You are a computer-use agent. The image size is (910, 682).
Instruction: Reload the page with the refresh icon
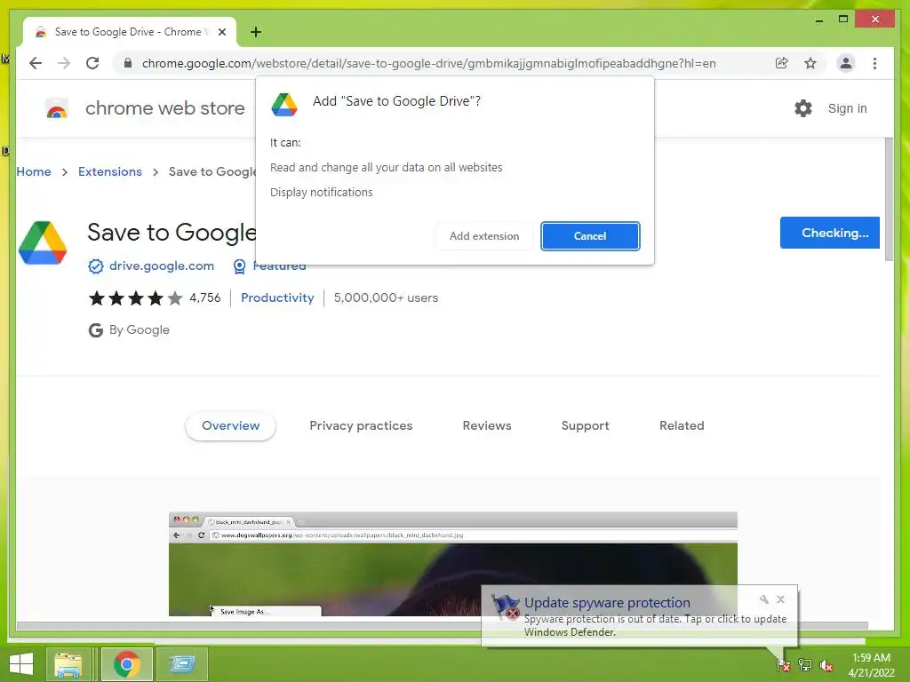92,63
